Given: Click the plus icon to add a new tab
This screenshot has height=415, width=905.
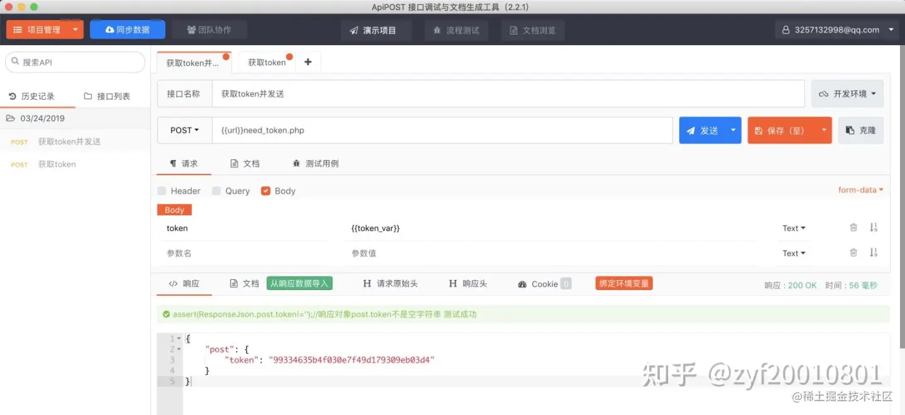Looking at the screenshot, I should coord(307,62).
